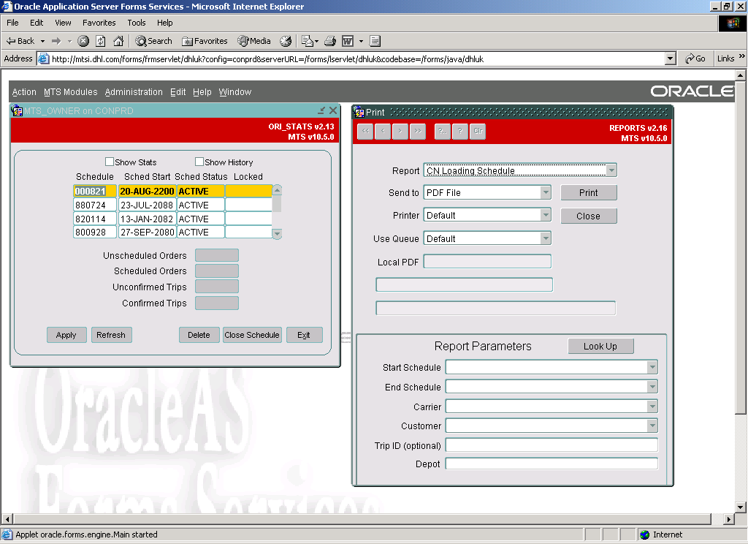Click the Local PDF input field
748x544 pixels.
click(487, 262)
